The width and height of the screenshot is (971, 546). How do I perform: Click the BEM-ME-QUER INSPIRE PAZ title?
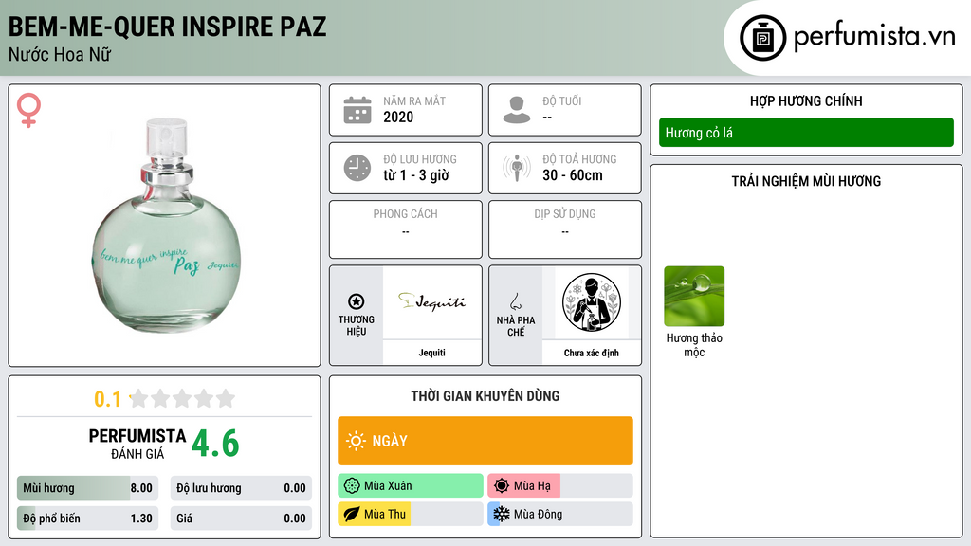coord(167,27)
